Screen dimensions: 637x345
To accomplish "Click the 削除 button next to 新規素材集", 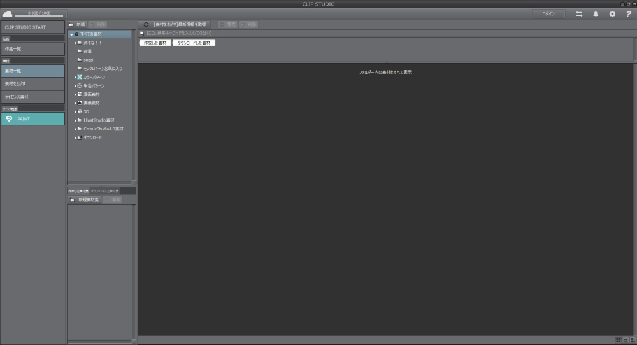I will [x=113, y=200].
